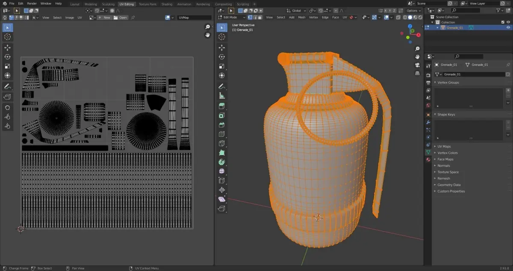Open the Modifier properties wrench tab
This screenshot has width=513, height=271.
(428, 122)
